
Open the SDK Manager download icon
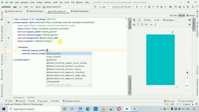click(188, 7)
